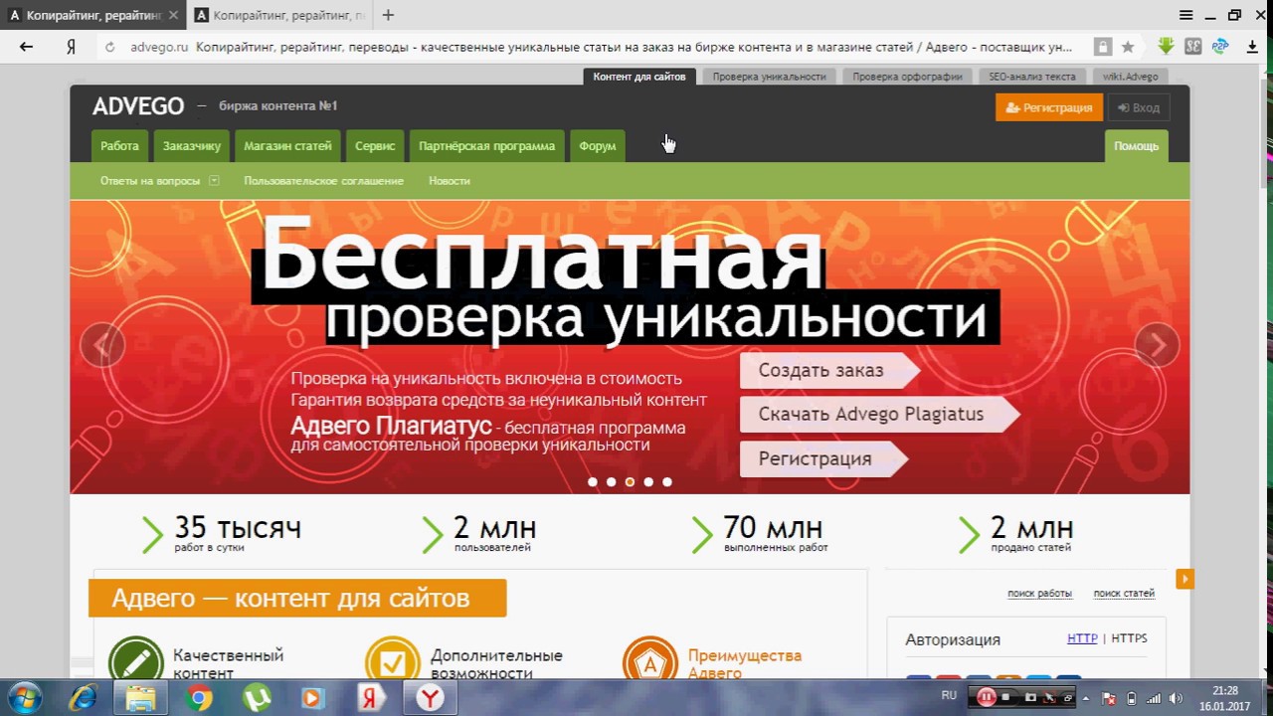The width and height of the screenshot is (1273, 716).
Task: Switch to the second Advego browser tab
Action: coord(281,15)
